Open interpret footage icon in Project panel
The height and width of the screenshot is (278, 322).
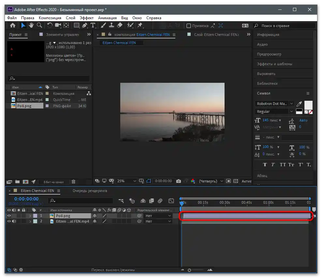[9, 182]
